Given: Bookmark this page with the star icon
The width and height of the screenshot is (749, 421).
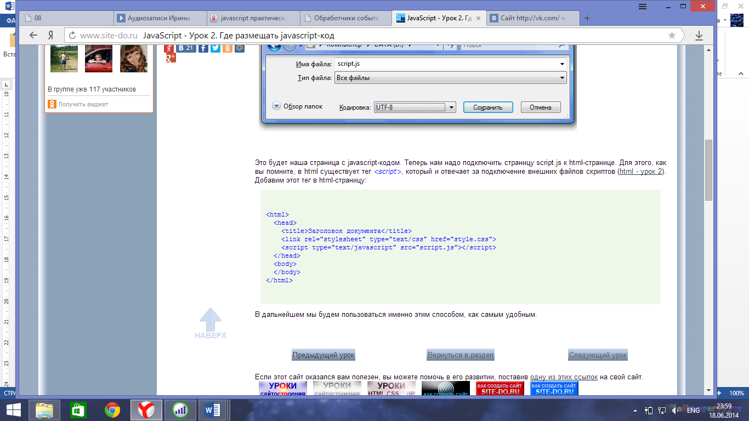Looking at the screenshot, I should [x=672, y=35].
